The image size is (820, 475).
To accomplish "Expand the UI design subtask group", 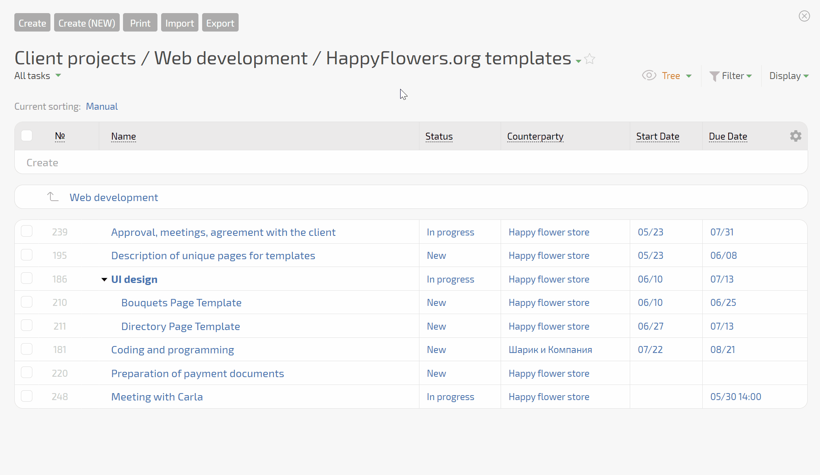I will (x=103, y=279).
